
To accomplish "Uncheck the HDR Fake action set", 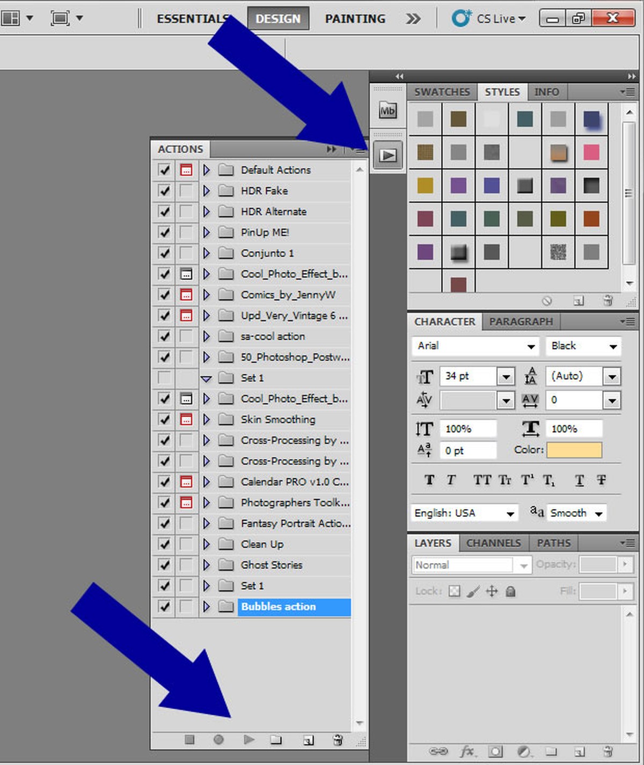I will [164, 191].
